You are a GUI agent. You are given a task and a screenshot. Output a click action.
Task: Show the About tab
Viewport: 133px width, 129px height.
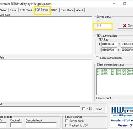point(79,10)
